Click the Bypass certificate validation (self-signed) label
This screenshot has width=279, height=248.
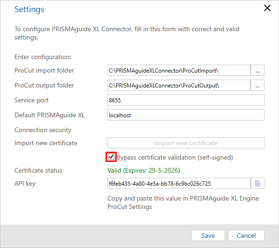click(x=175, y=158)
